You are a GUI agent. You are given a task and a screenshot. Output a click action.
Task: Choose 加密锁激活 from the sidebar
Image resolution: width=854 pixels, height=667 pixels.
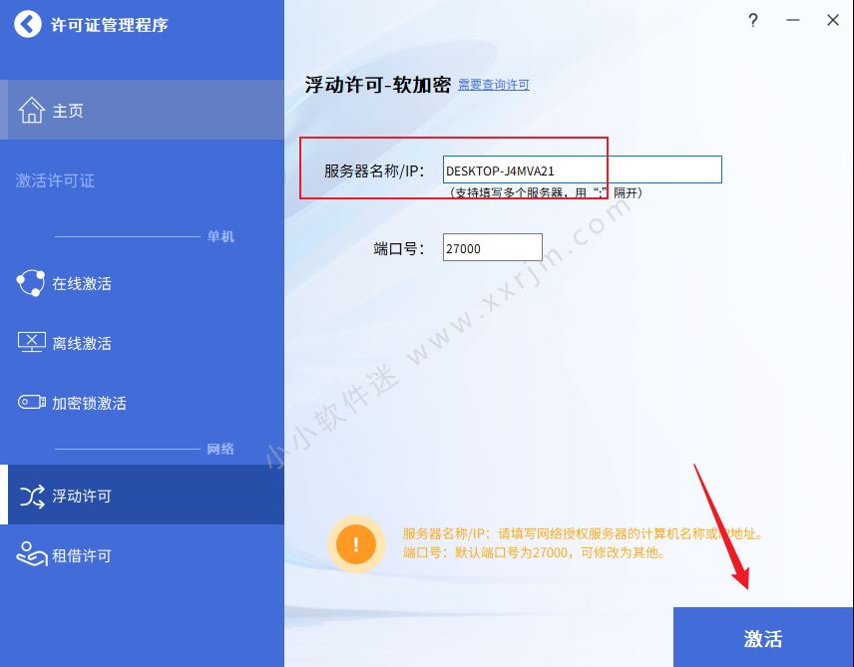click(142, 403)
